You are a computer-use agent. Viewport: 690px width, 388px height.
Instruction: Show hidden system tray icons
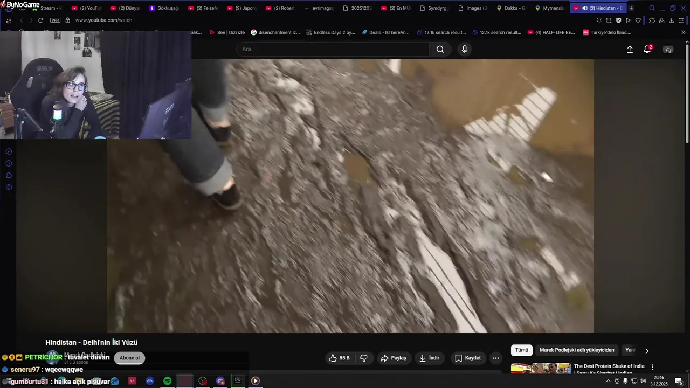(609, 381)
